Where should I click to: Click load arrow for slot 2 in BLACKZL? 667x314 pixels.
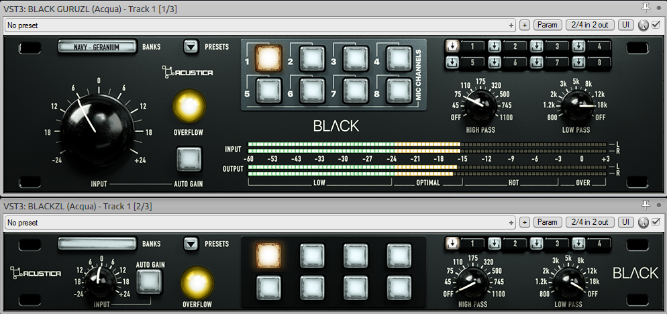point(494,244)
